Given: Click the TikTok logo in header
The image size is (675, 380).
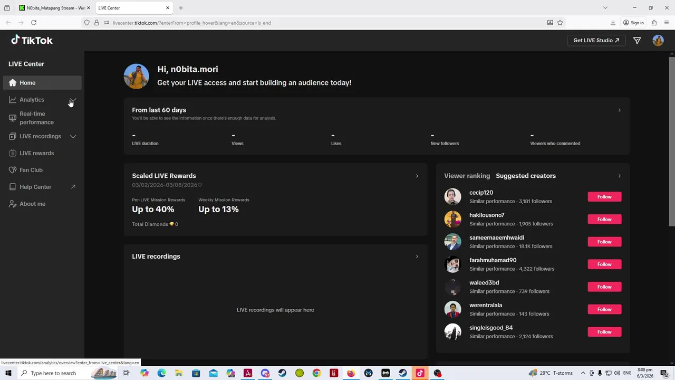Looking at the screenshot, I should click(32, 40).
